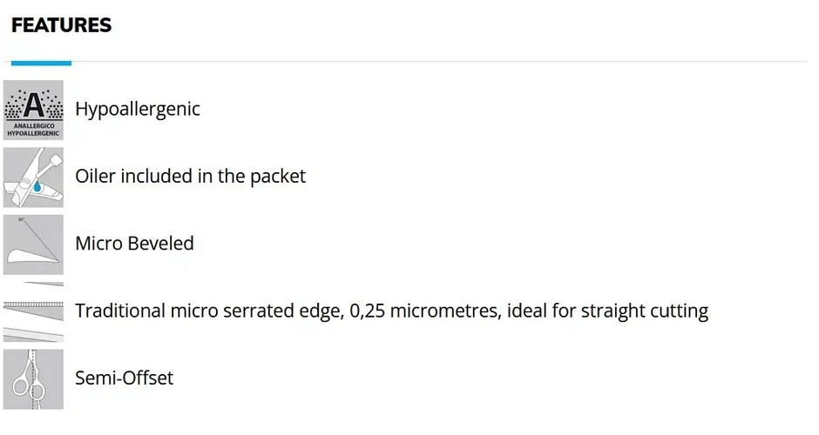Select the Micro Beveled blade icon
Viewport: 819px width, 435px height.
pyautogui.click(x=33, y=244)
